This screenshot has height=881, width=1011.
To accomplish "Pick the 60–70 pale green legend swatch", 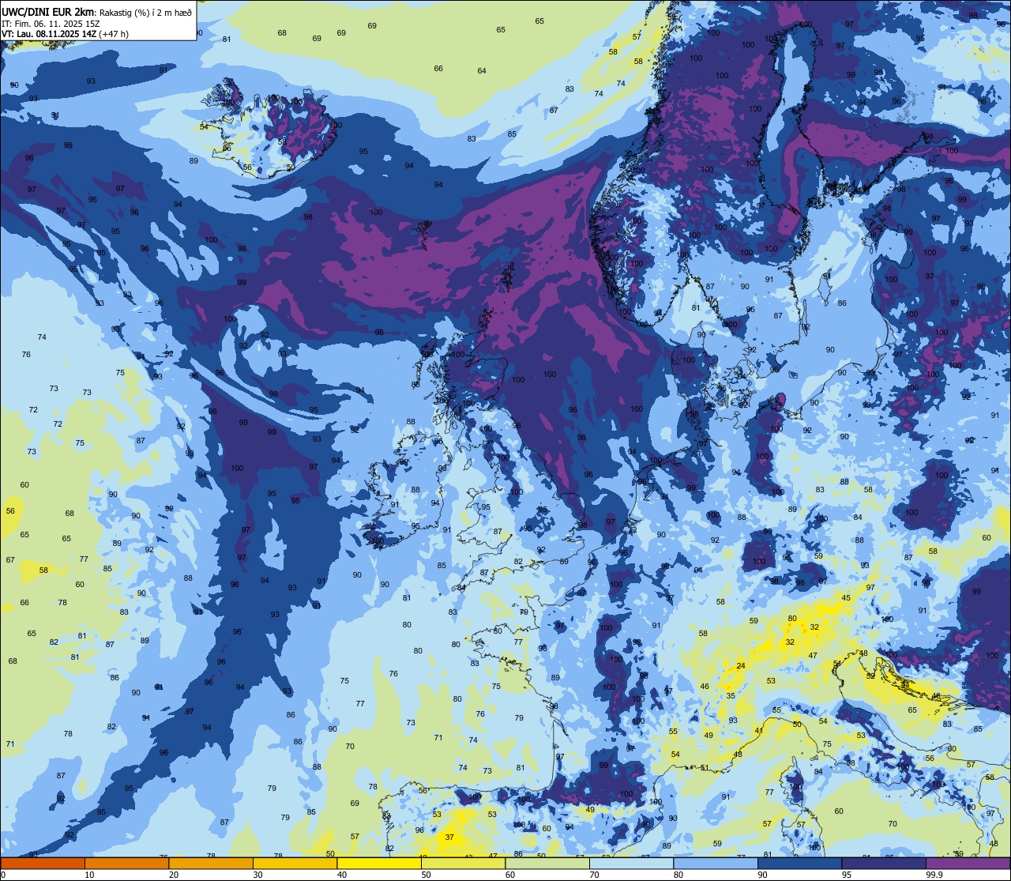I will [547, 863].
